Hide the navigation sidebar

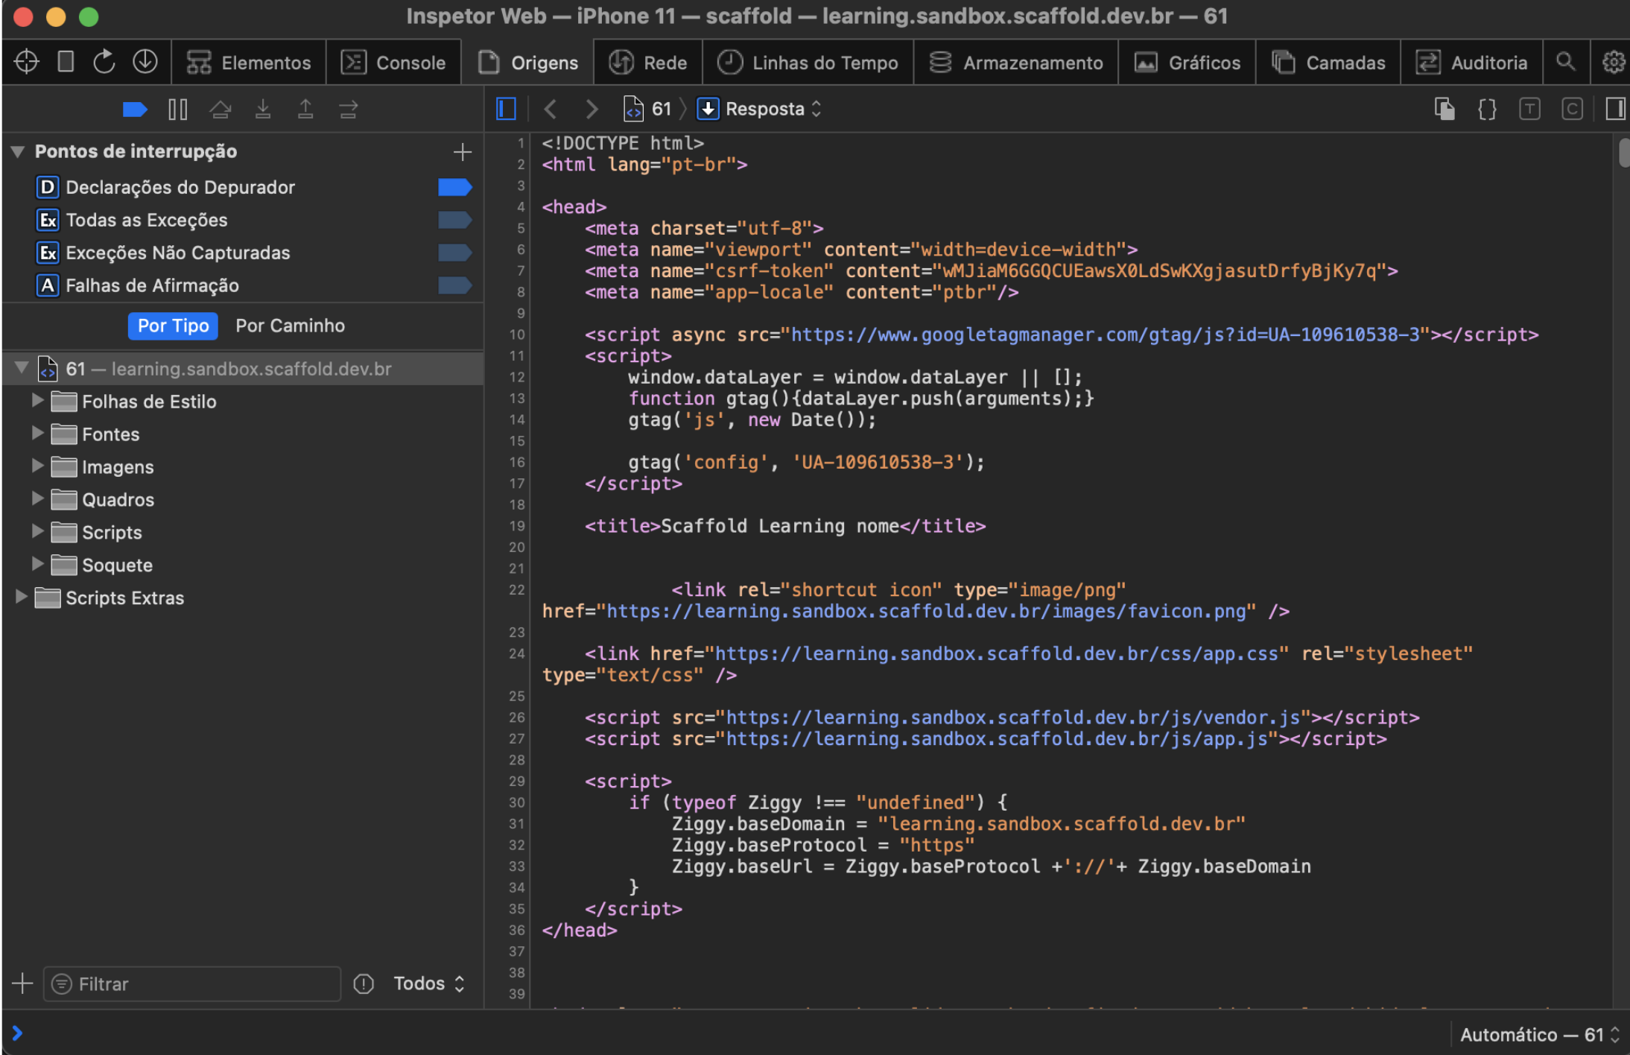click(506, 110)
